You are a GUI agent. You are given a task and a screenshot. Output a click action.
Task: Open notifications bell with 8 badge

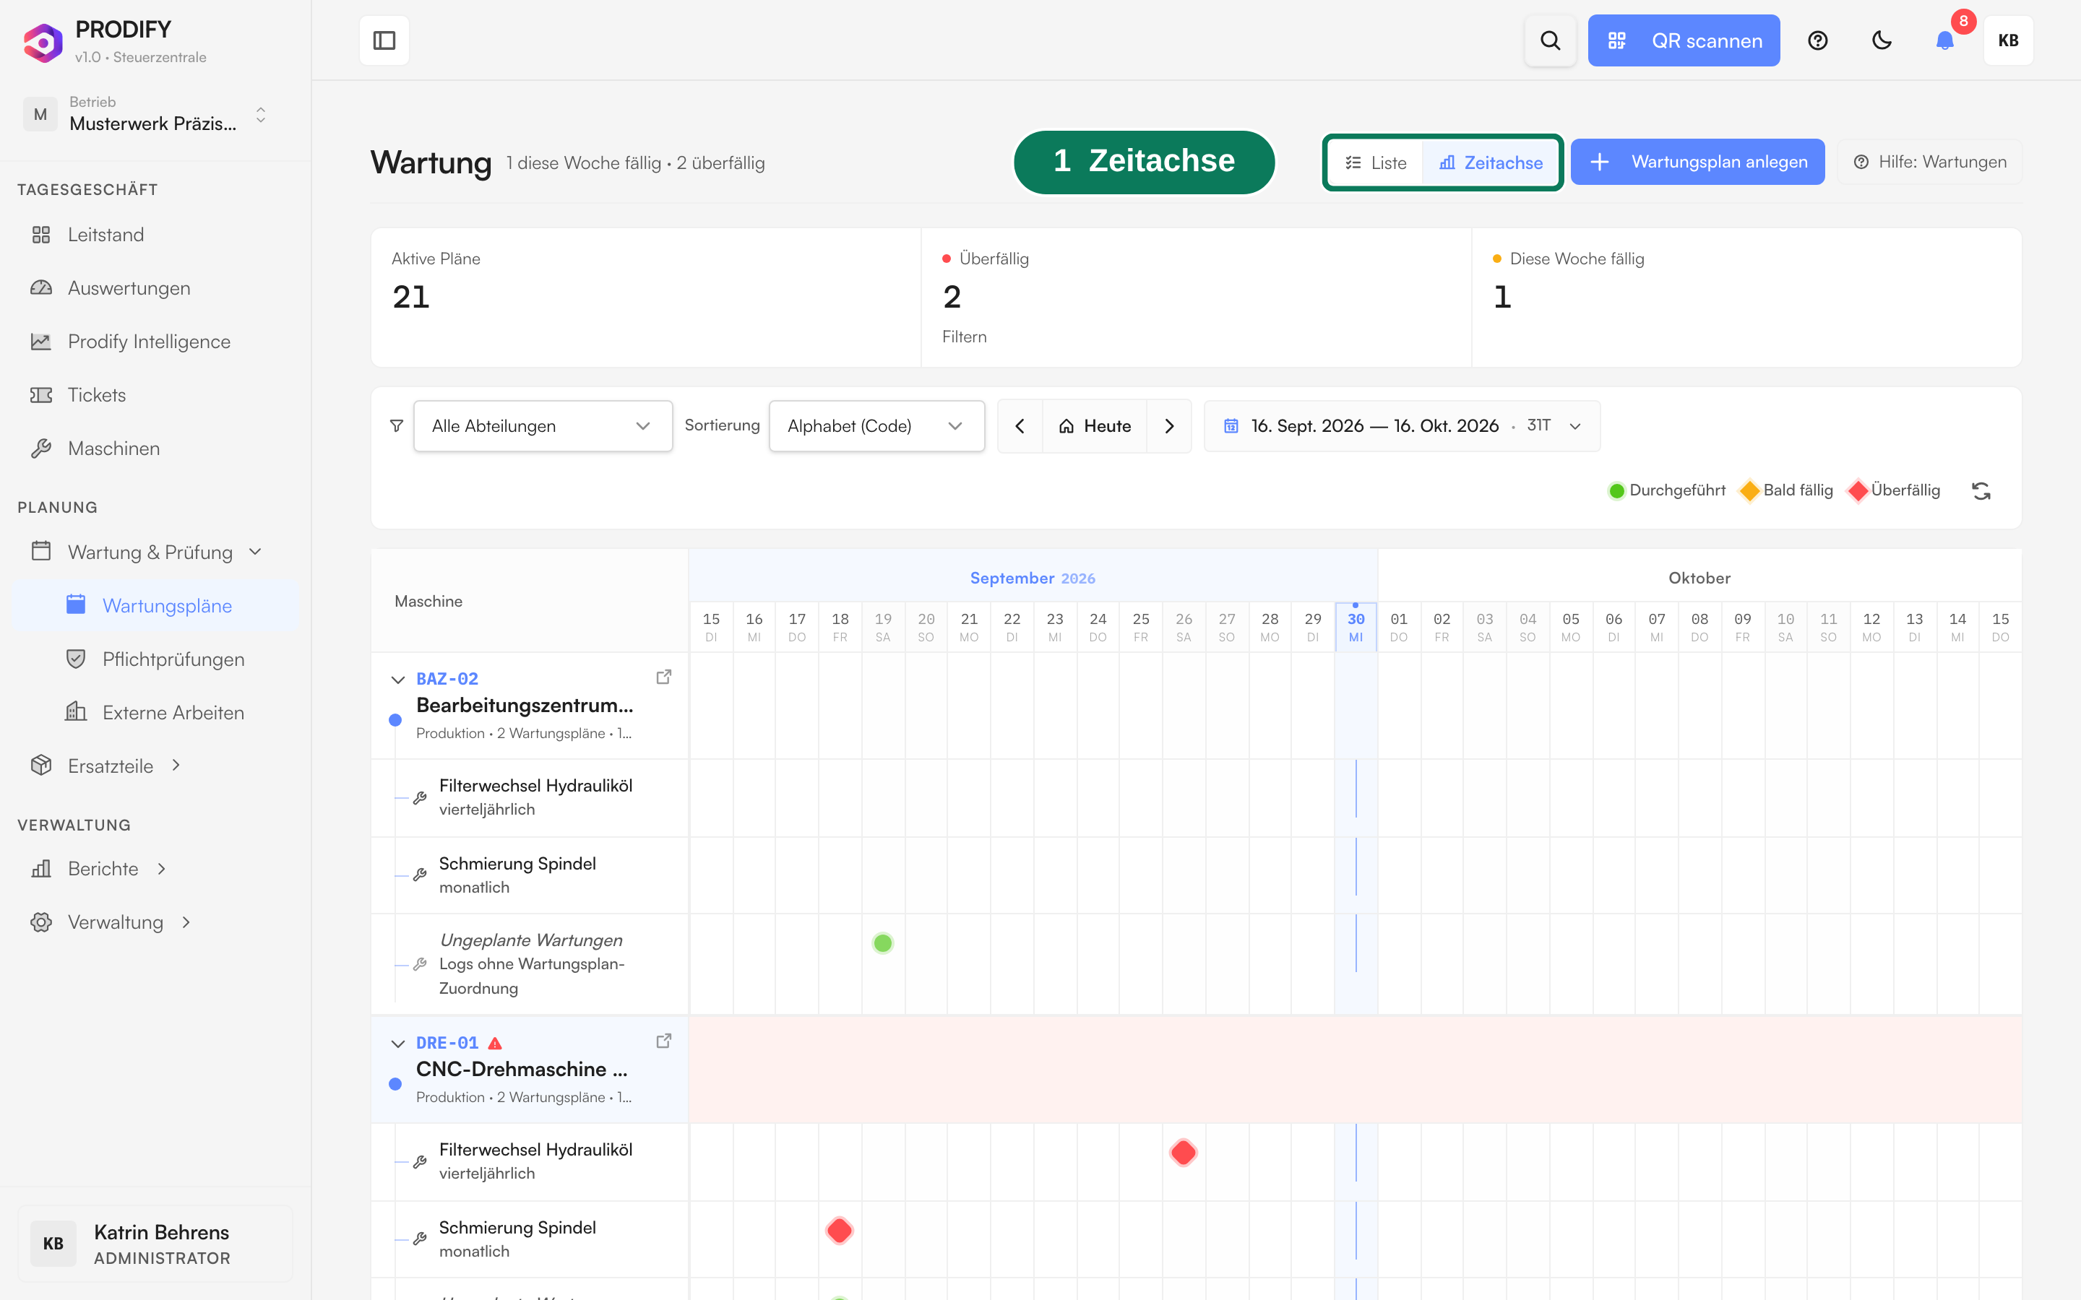click(1945, 40)
